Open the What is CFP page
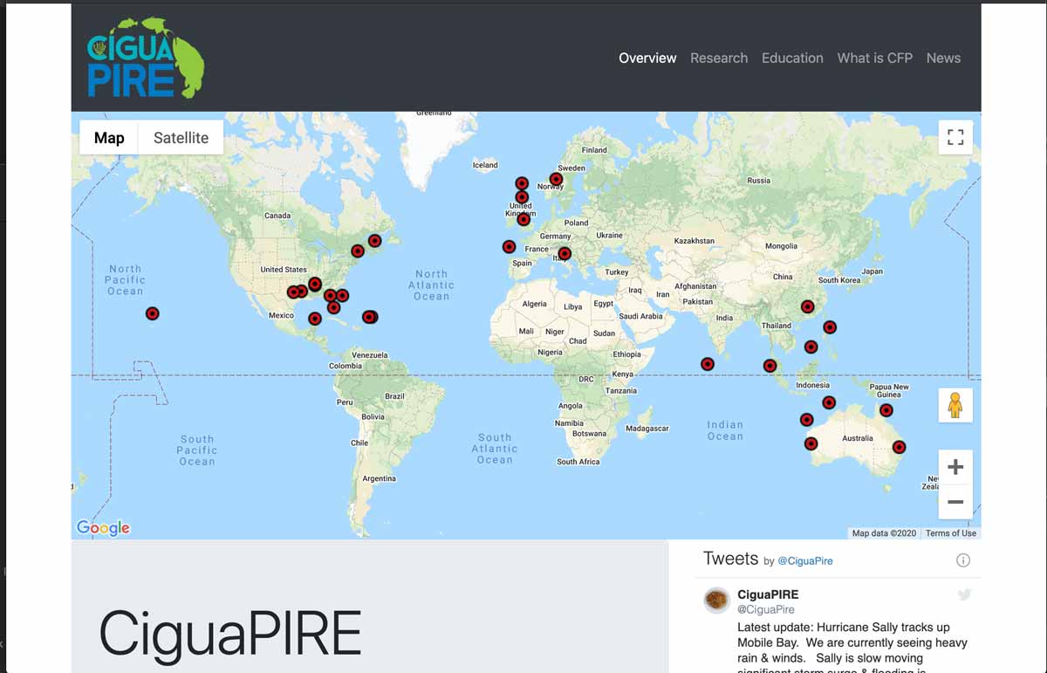This screenshot has width=1047, height=673. (x=875, y=58)
